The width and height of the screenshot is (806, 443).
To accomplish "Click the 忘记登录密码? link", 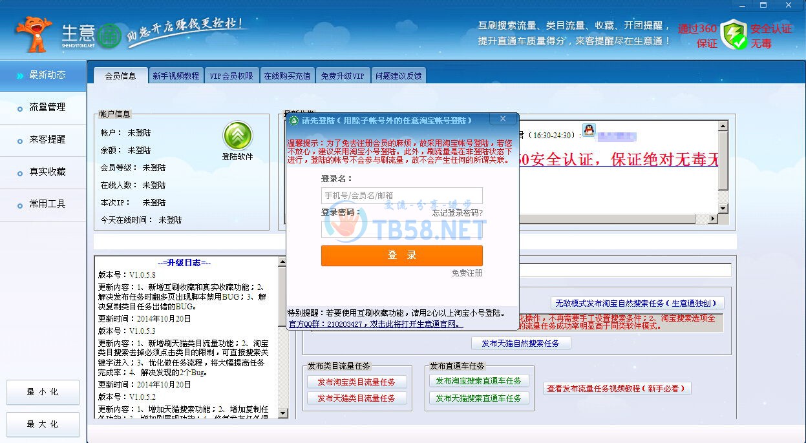I will pyautogui.click(x=457, y=212).
